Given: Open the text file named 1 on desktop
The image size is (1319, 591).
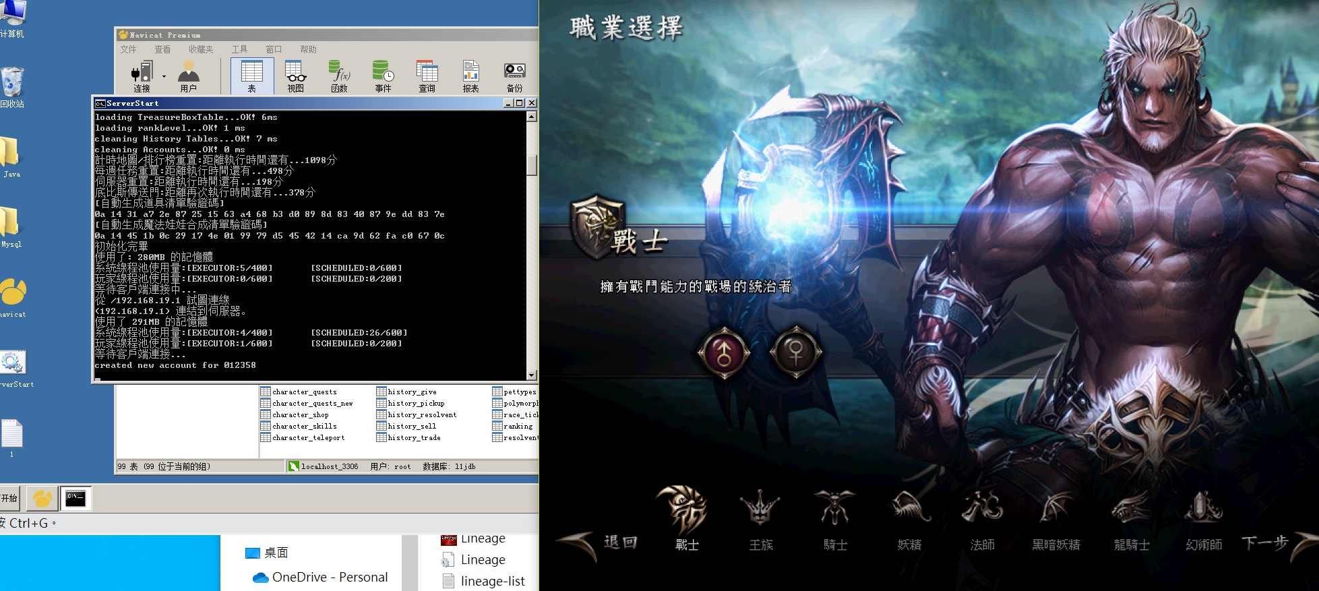Looking at the screenshot, I should coord(11,438).
